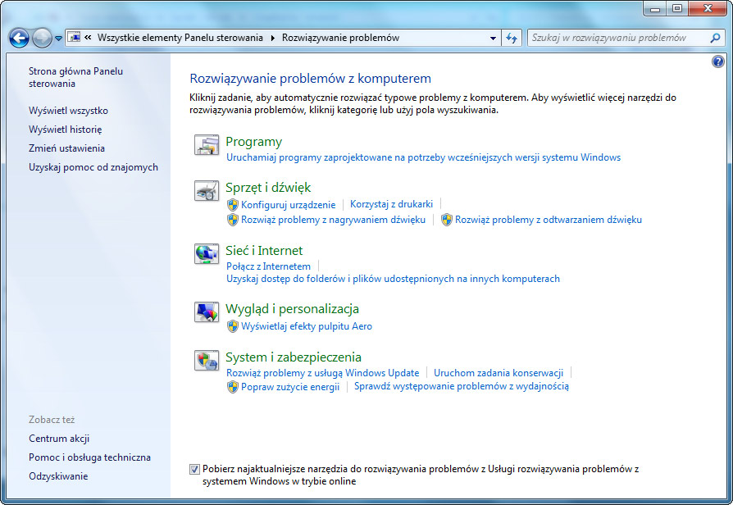733x505 pixels.
Task: Select 'Wyświetl wszystko' in the sidebar
Action: (x=68, y=111)
